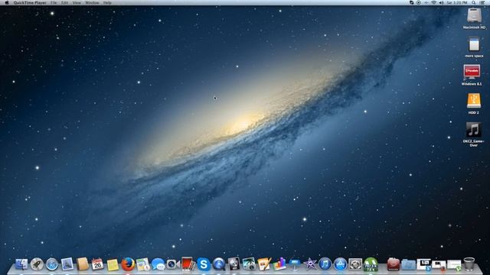
Task: Open Pages pen-and-paper icon in Dock
Action: [x=264, y=264]
